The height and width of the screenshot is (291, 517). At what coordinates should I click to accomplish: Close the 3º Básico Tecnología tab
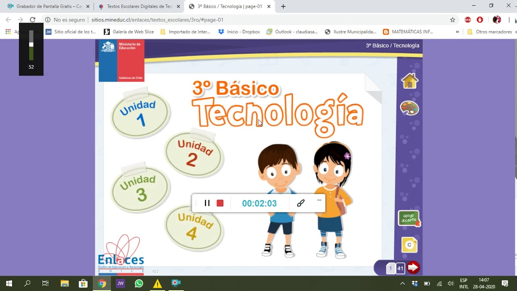269,6
